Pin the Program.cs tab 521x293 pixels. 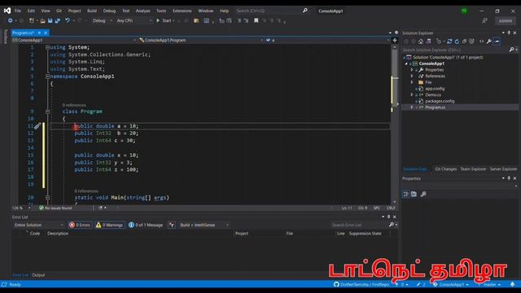click(x=39, y=33)
